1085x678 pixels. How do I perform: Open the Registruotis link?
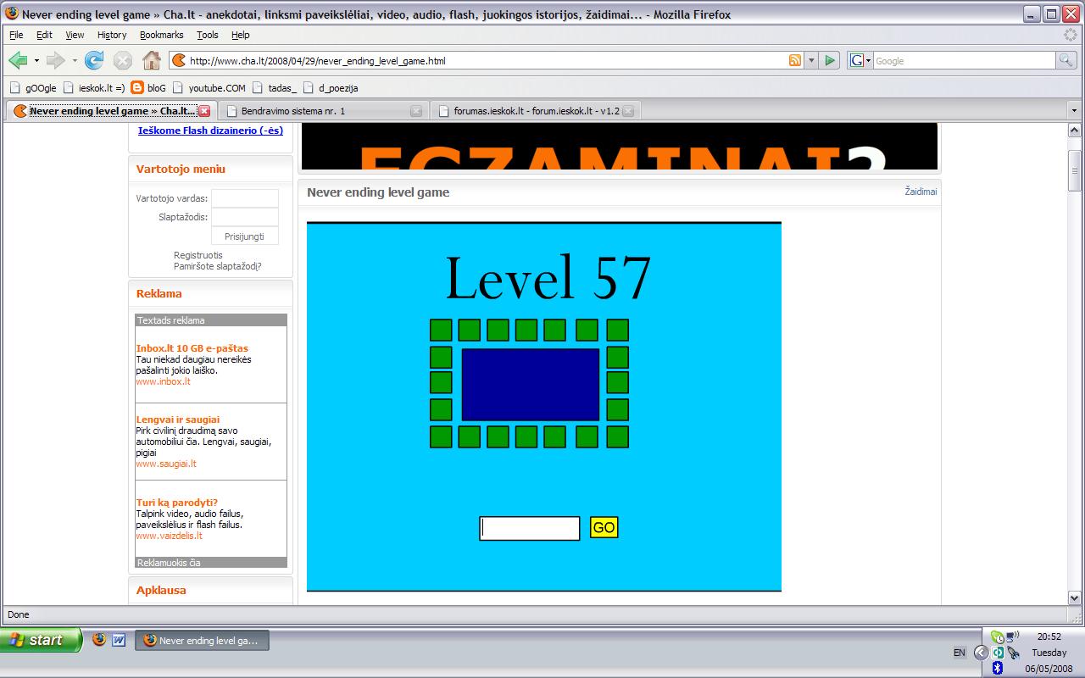coord(198,255)
